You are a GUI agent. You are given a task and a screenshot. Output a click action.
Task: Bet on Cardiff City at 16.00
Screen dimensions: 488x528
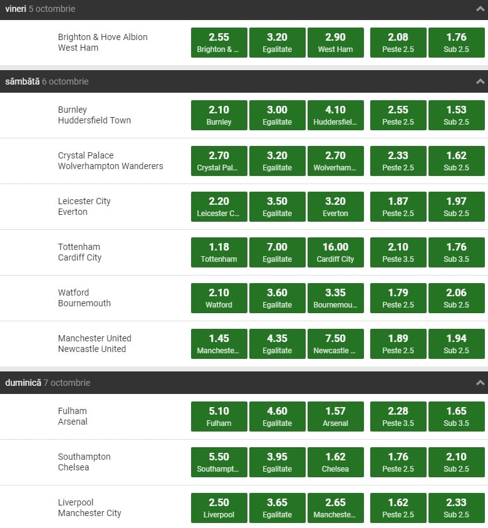click(335, 252)
